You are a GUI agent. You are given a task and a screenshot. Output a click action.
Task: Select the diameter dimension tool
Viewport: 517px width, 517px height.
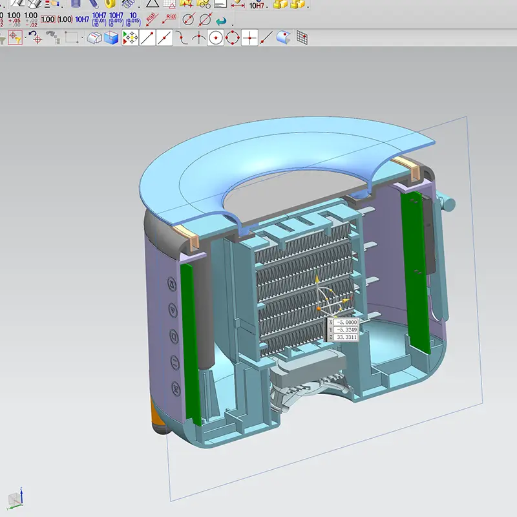click(188, 19)
